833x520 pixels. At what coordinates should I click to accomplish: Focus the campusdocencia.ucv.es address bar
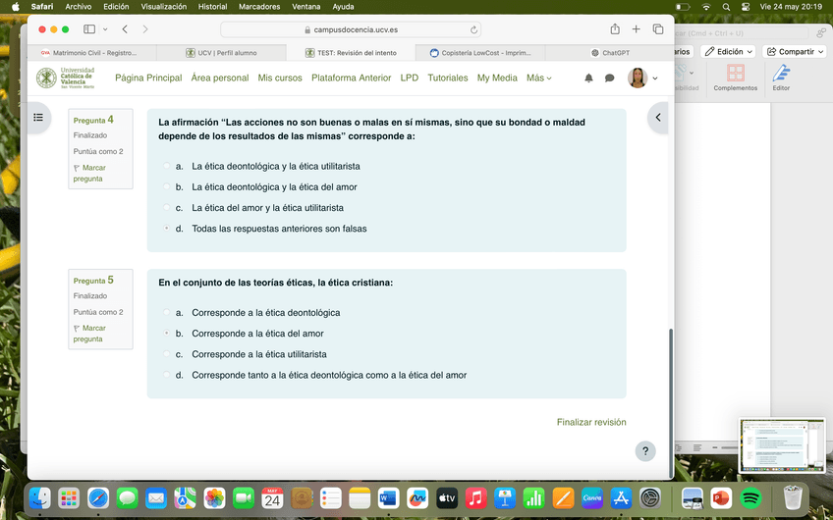click(351, 29)
